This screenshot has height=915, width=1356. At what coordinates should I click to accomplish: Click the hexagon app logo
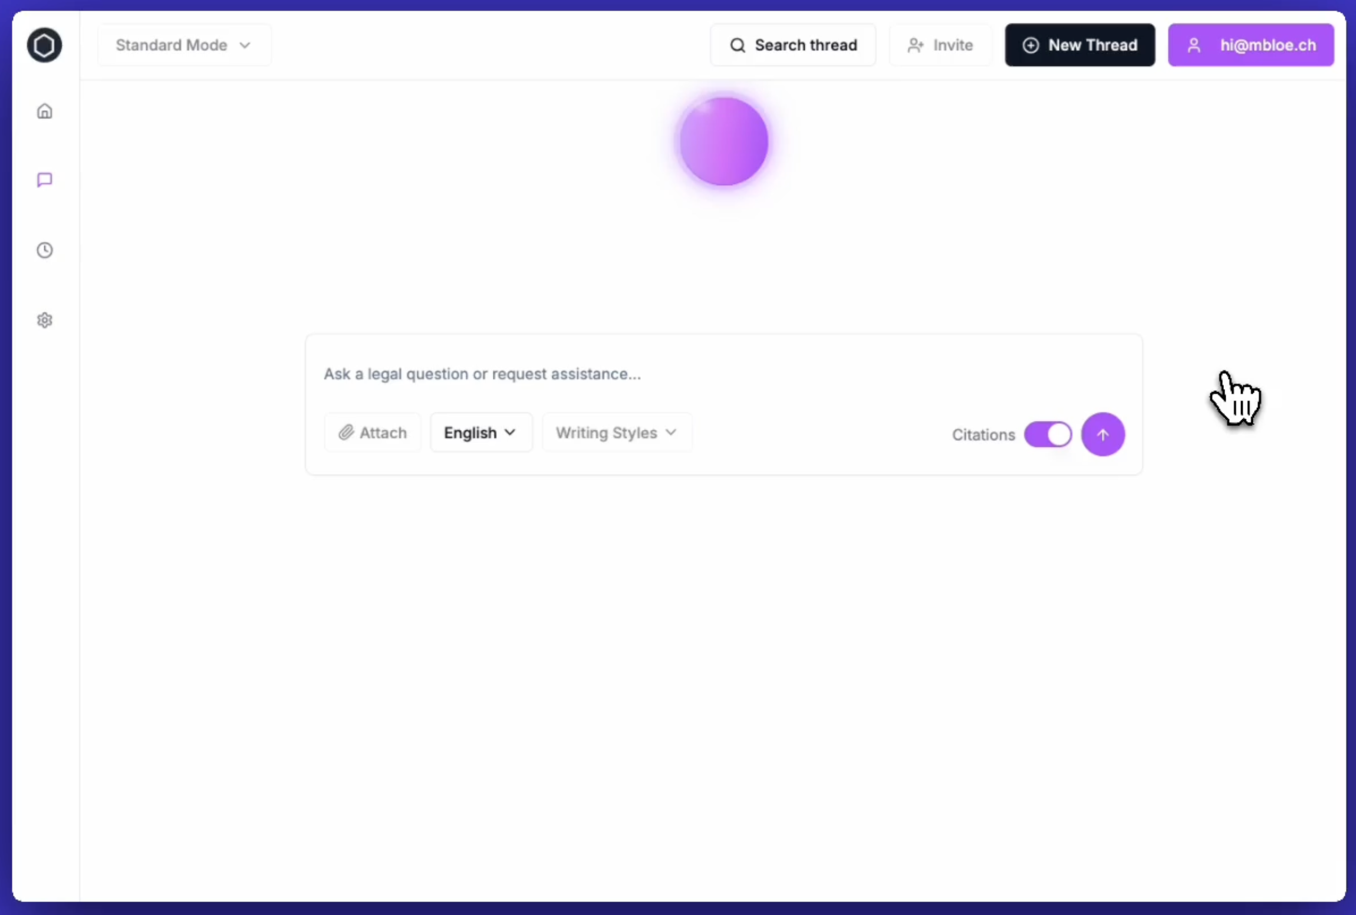pos(44,45)
